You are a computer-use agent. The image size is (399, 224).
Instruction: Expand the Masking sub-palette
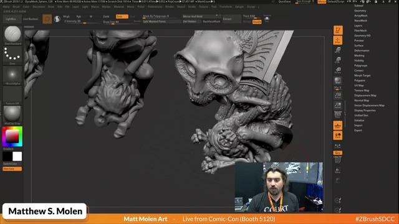pyautogui.click(x=359, y=55)
